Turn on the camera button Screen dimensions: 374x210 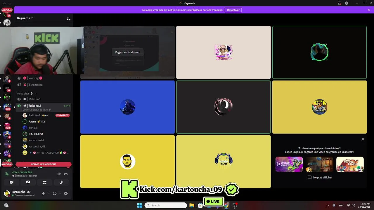click(x=11, y=182)
